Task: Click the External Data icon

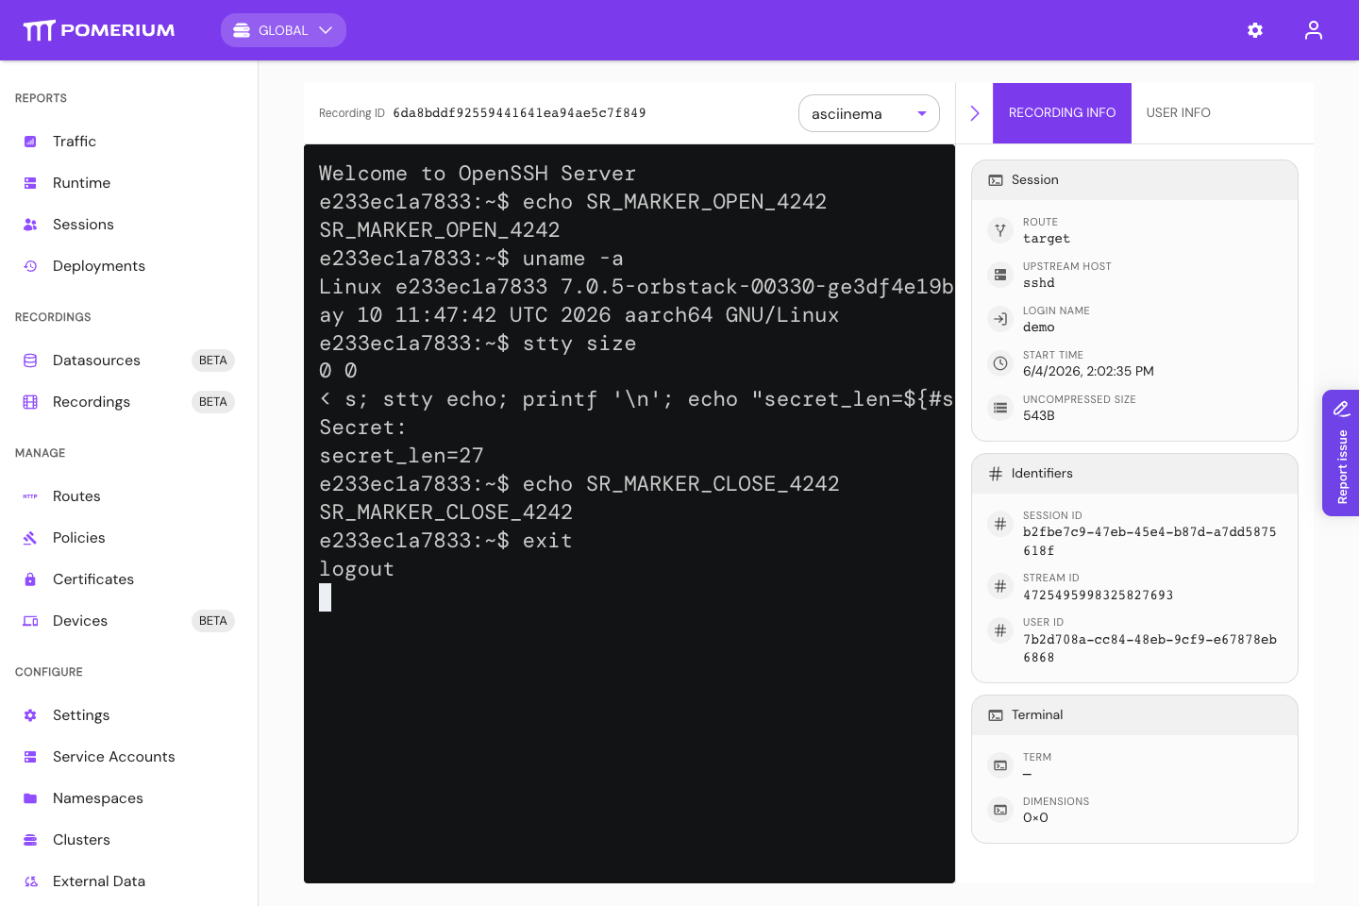Action: coord(30,881)
